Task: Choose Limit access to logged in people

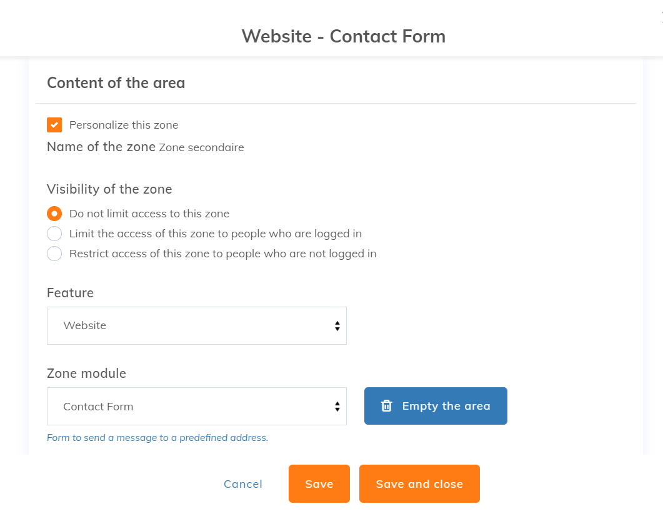Action: (x=54, y=234)
